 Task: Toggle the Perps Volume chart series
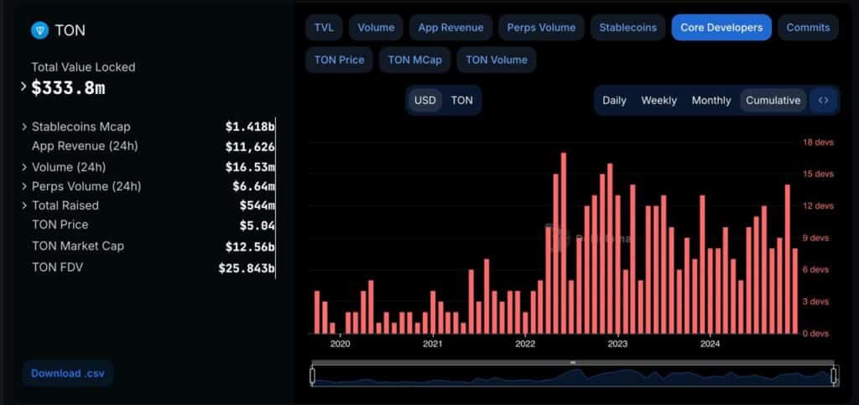pos(541,28)
